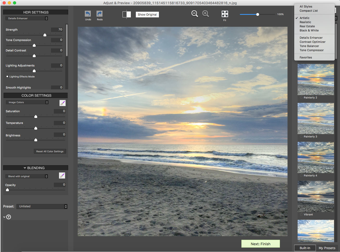Screen dimensions: 340x252
Task: Click the Tone Compression slider handle
Action: [34, 45]
